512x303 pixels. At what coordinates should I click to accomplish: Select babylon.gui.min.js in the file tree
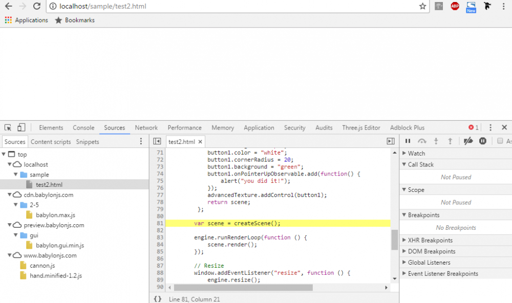coord(60,245)
